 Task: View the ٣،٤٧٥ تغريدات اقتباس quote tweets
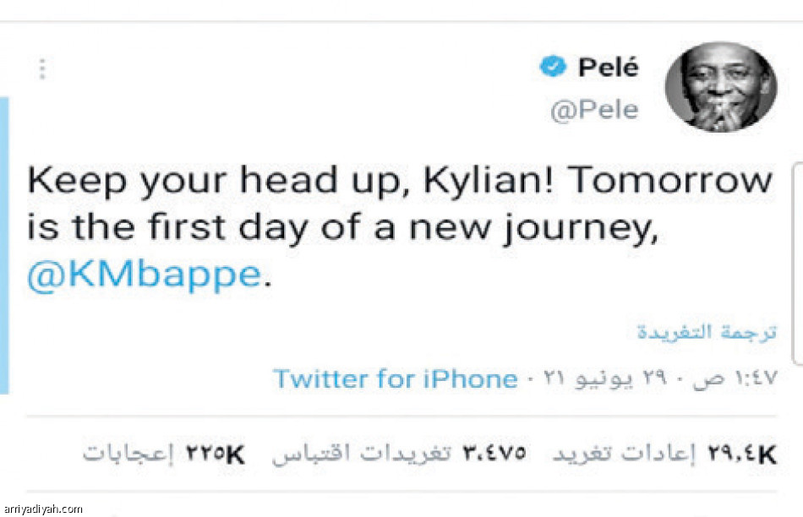(x=399, y=454)
